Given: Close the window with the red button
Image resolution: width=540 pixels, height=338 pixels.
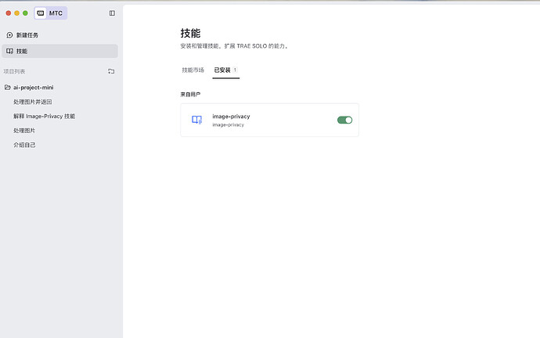Looking at the screenshot, I should [x=9, y=13].
